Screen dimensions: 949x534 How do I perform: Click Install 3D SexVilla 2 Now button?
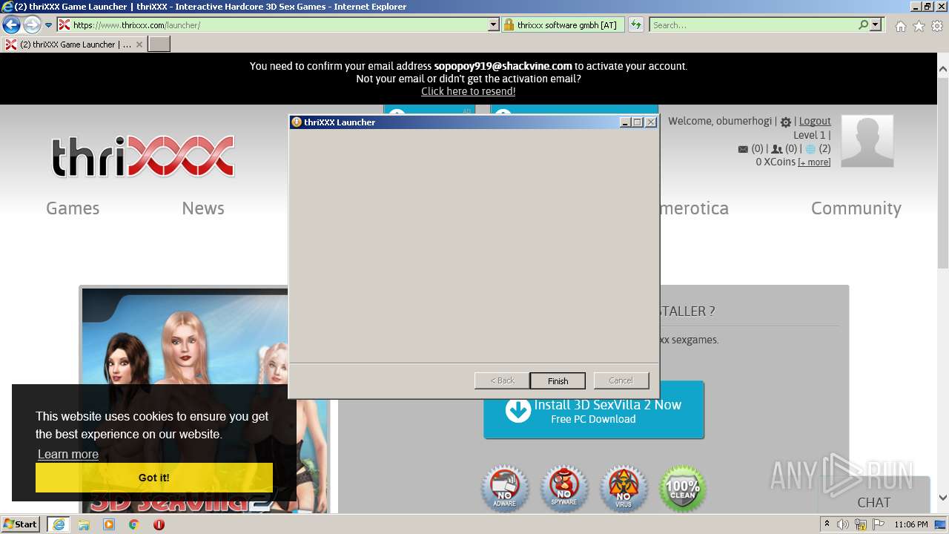click(593, 410)
